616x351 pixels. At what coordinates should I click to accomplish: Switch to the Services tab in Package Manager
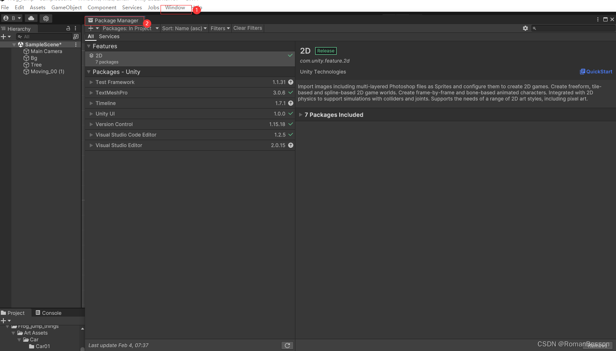click(x=109, y=37)
